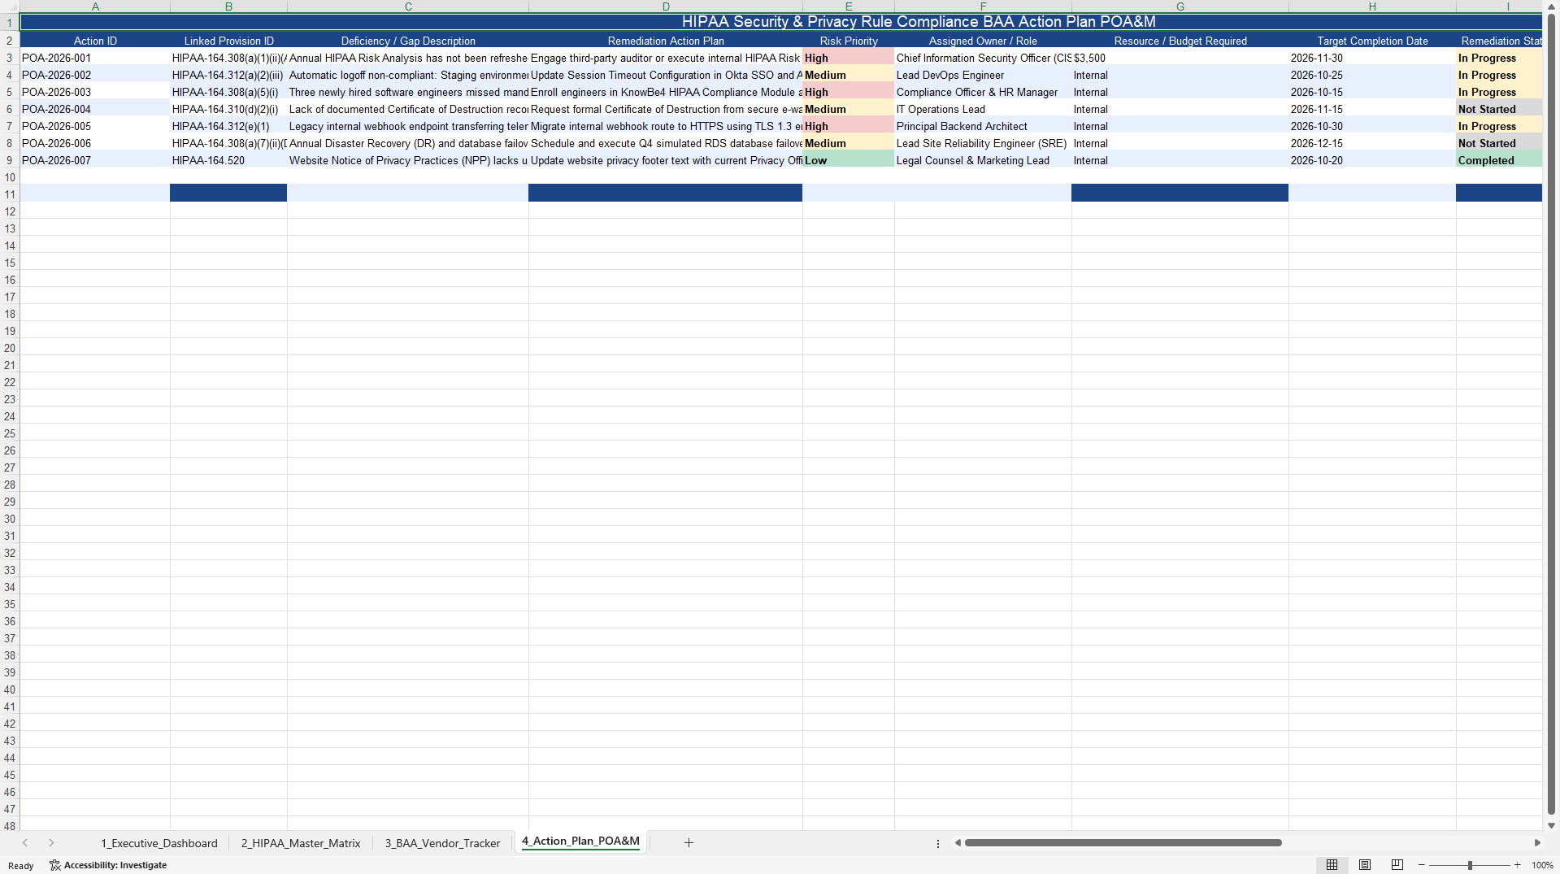This screenshot has width=1560, height=874.
Task: Select date cell 2026-12-15
Action: [x=1372, y=143]
